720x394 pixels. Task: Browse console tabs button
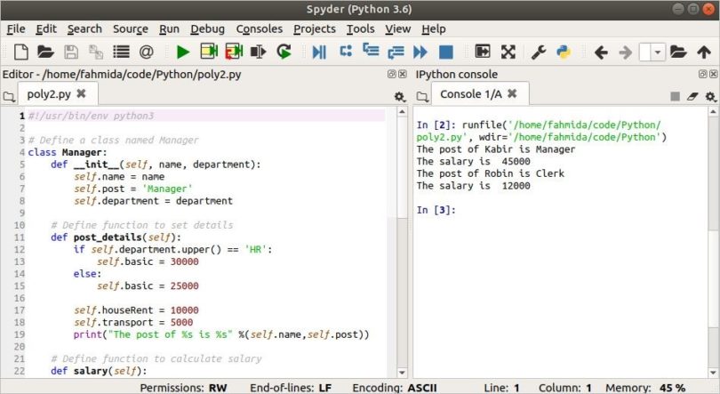[422, 96]
